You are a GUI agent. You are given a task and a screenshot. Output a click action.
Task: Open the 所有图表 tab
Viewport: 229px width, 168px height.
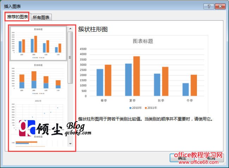pos(41,17)
